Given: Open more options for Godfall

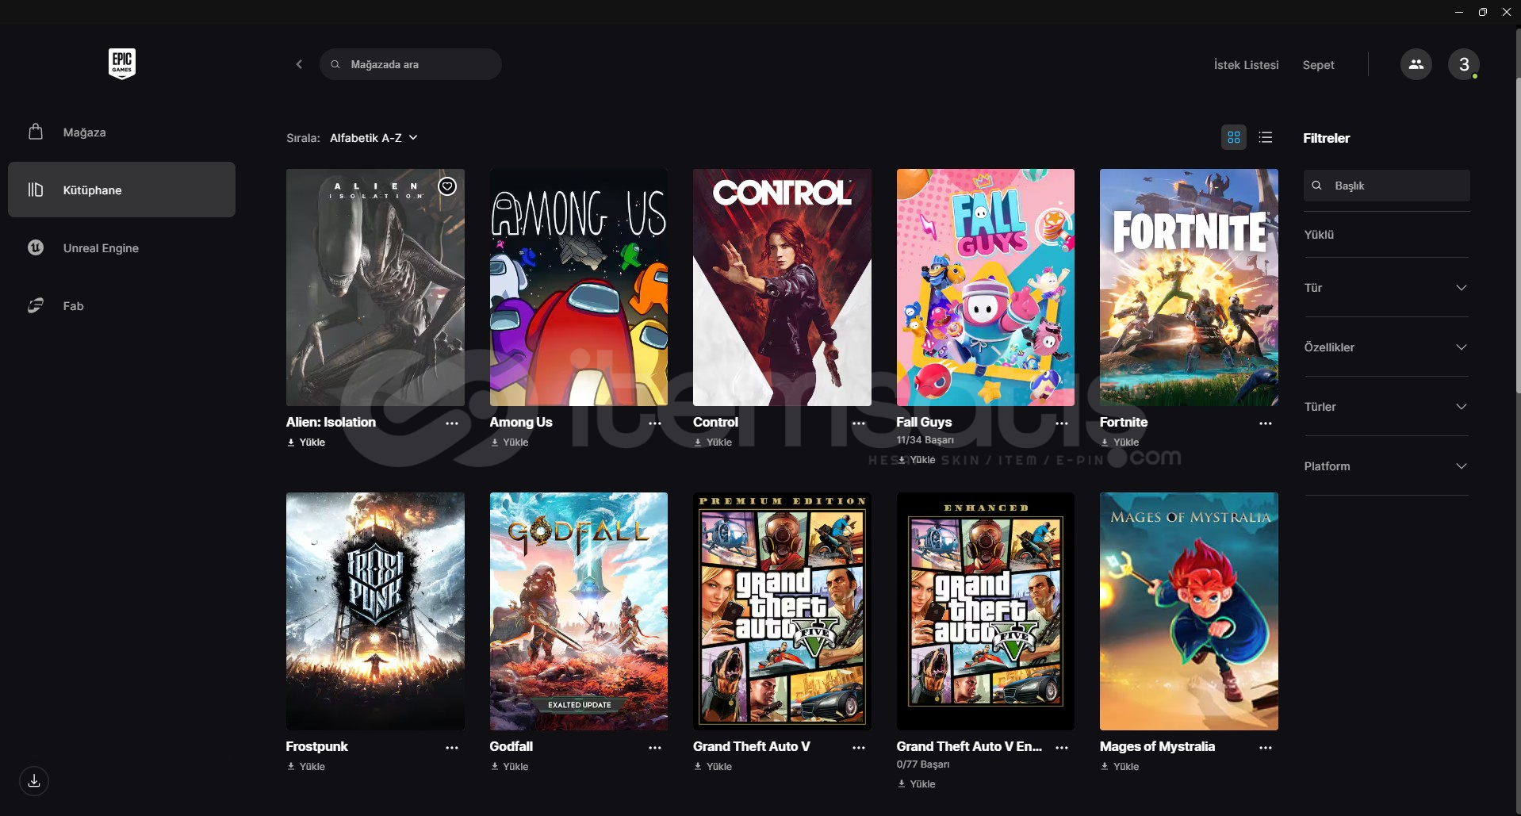Looking at the screenshot, I should tap(655, 748).
